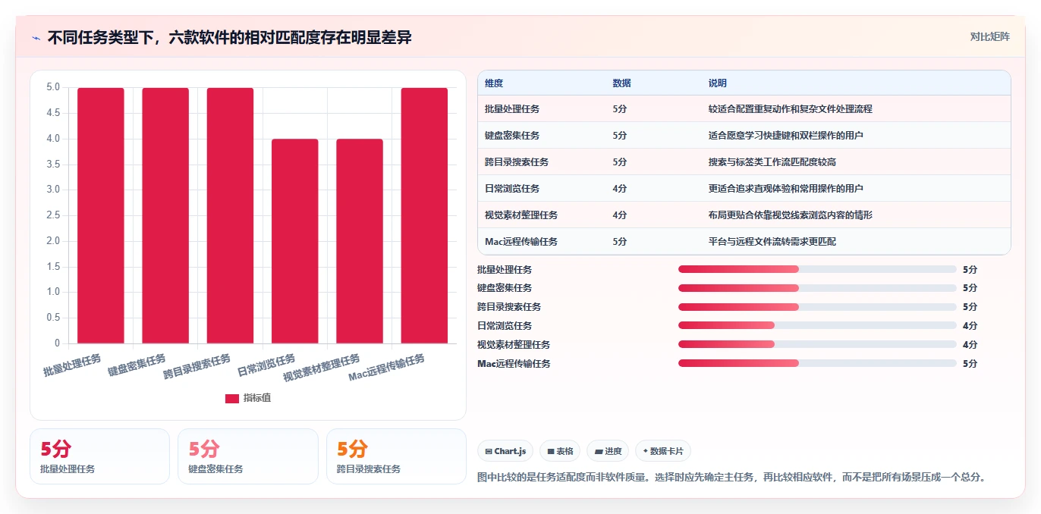Image resolution: width=1041 pixels, height=514 pixels.
Task: Click the 对比矩阵 label in header
Action: pyautogui.click(x=989, y=36)
